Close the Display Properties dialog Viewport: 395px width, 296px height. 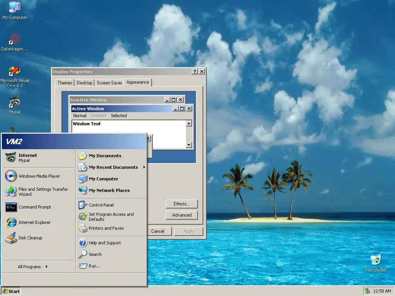(x=202, y=71)
